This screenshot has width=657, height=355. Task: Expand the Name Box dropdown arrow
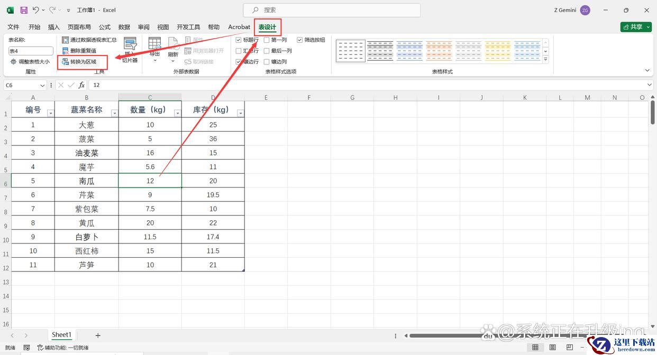(42, 85)
